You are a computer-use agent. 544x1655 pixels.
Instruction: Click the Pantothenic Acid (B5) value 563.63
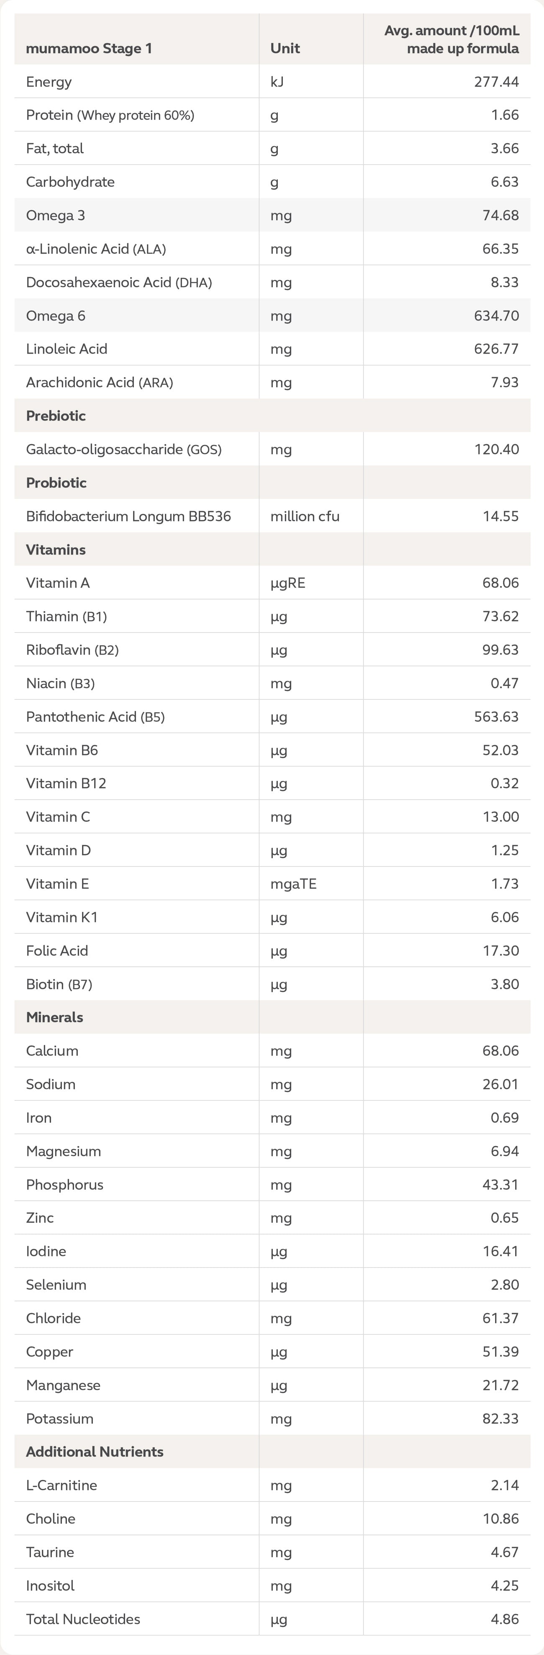coord(496,717)
